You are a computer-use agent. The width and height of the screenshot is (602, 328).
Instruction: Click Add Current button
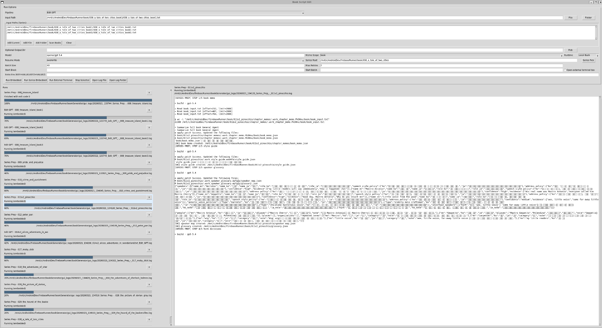pos(13,43)
